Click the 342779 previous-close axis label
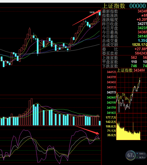This screenshot has width=147, height=165. pyautogui.click(x=111, y=92)
